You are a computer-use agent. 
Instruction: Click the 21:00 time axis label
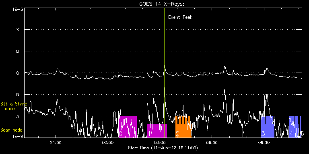(56, 142)
